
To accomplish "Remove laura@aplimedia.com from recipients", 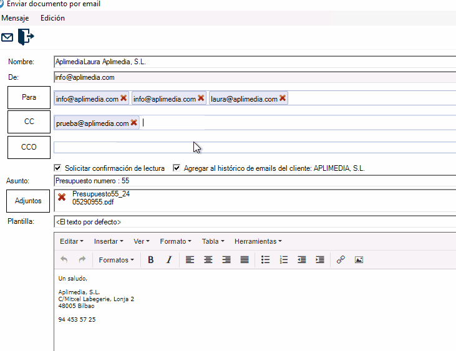I will point(283,99).
